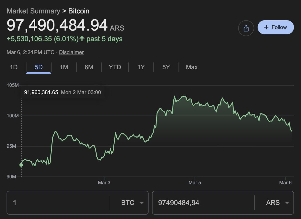Viewport: 301px width, 219px height.
Task: Click the green chart starting point marker
Action: point(21,165)
